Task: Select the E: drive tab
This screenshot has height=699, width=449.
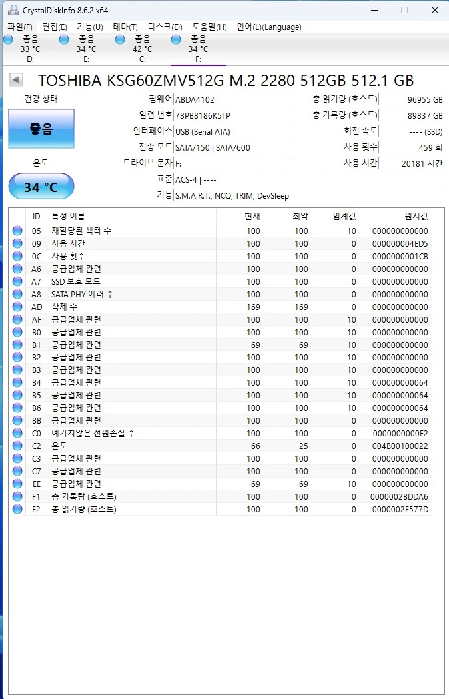Action: pyautogui.click(x=86, y=49)
